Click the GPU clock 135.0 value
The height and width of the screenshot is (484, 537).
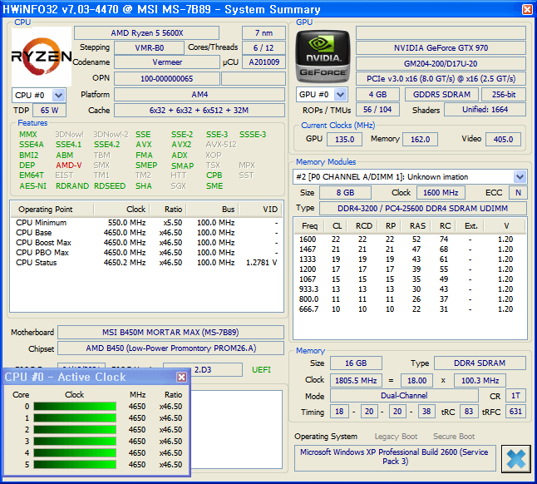click(x=344, y=140)
